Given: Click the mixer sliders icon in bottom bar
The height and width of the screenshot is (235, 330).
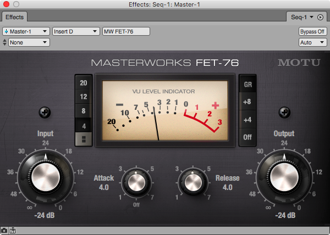Looking at the screenshot, I should coord(13,231).
